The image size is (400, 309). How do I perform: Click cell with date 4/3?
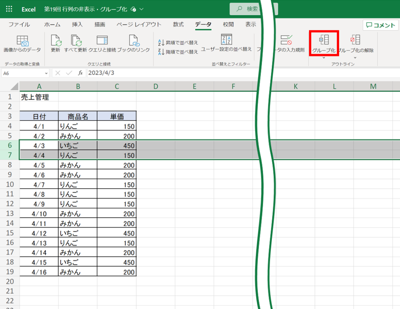coord(39,145)
